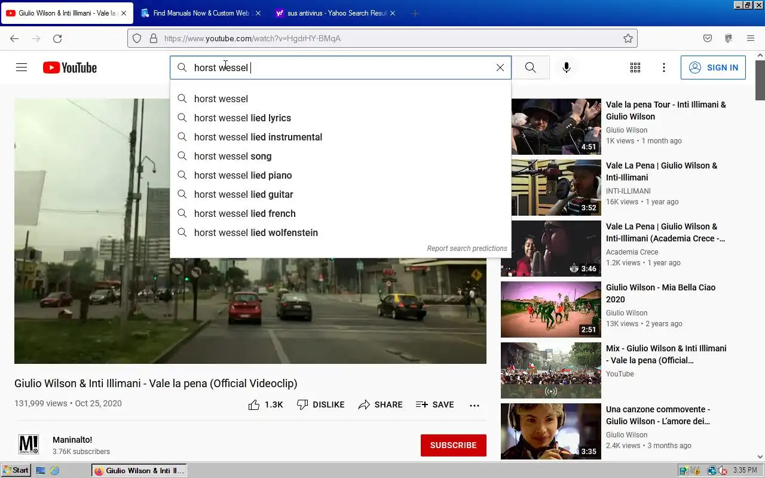This screenshot has height=478, width=765.
Task: Select suggestion 'horst wessel lied wolfenstein'
Action: point(341,232)
